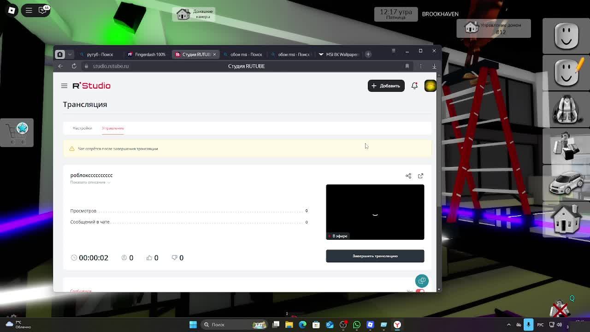The height and width of the screenshot is (332, 590).
Task: Click the browser vertical scrollbar down arrow
Action: tap(438, 289)
